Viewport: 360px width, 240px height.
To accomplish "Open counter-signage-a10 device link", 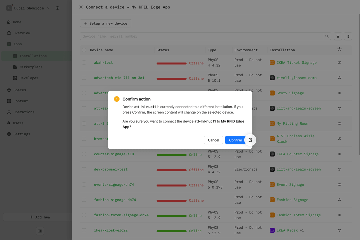I will point(114,154).
